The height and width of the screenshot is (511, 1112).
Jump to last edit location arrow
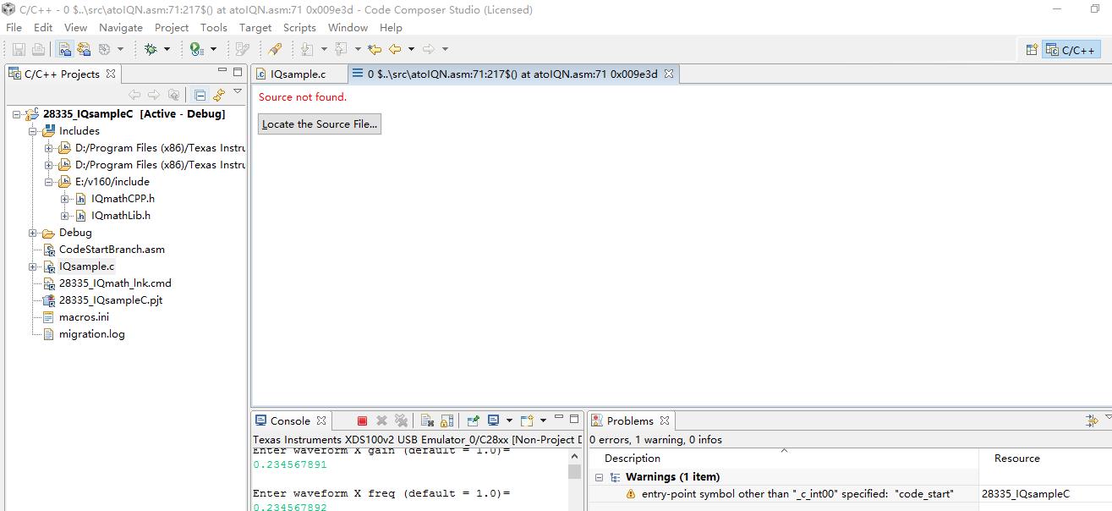click(x=374, y=49)
